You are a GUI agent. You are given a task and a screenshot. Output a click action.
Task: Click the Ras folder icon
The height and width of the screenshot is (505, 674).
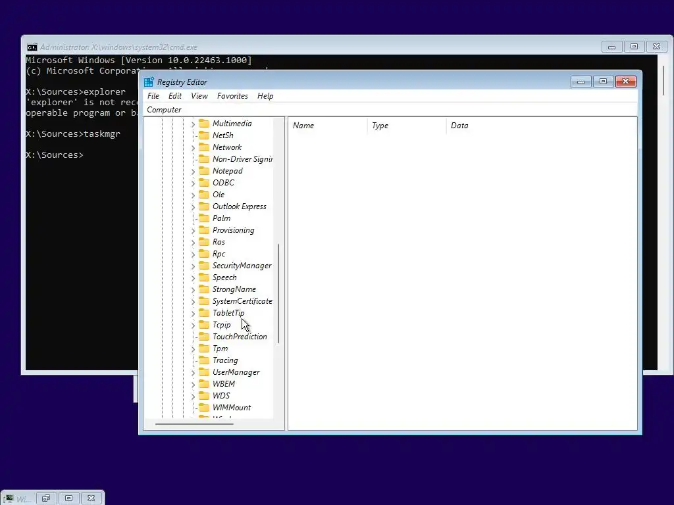click(204, 242)
